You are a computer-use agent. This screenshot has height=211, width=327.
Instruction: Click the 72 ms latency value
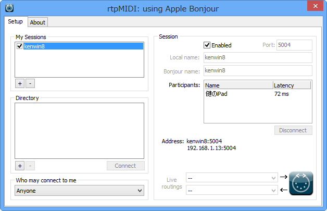tap(282, 94)
